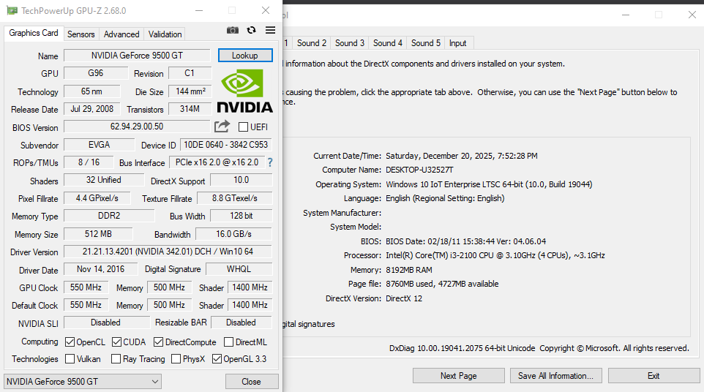Toggle the PhysX checkbox
Image resolution: width=704 pixels, height=392 pixels.
[x=176, y=359]
